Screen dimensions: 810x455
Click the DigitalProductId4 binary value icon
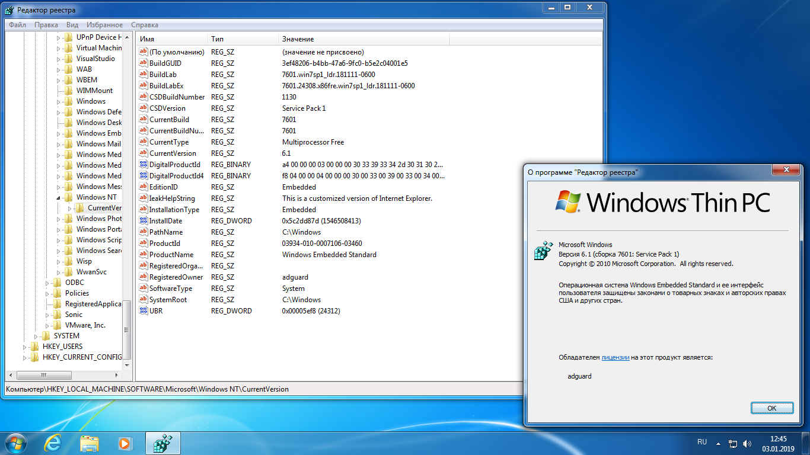point(142,175)
